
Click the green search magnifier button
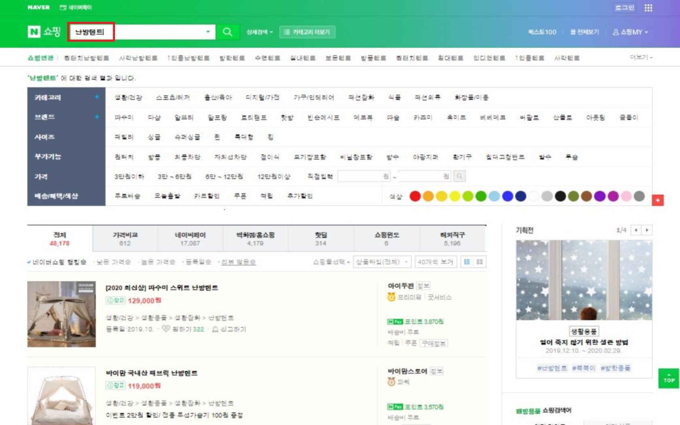227,32
